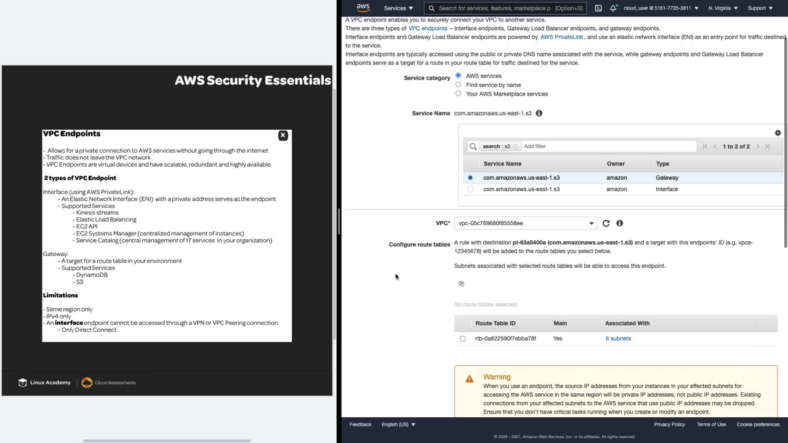The width and height of the screenshot is (788, 443).
Task: Click the 'AWS Security Essentials' slide title
Action: pyautogui.click(x=253, y=81)
